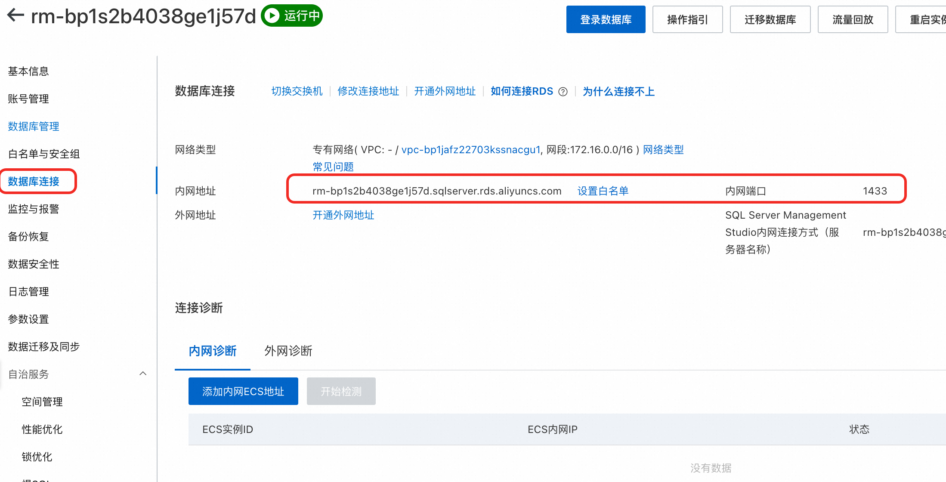This screenshot has height=482, width=946.
Task: Open the vpc-bp1jafz22703kssnacgu1 link
Action: [x=470, y=149]
